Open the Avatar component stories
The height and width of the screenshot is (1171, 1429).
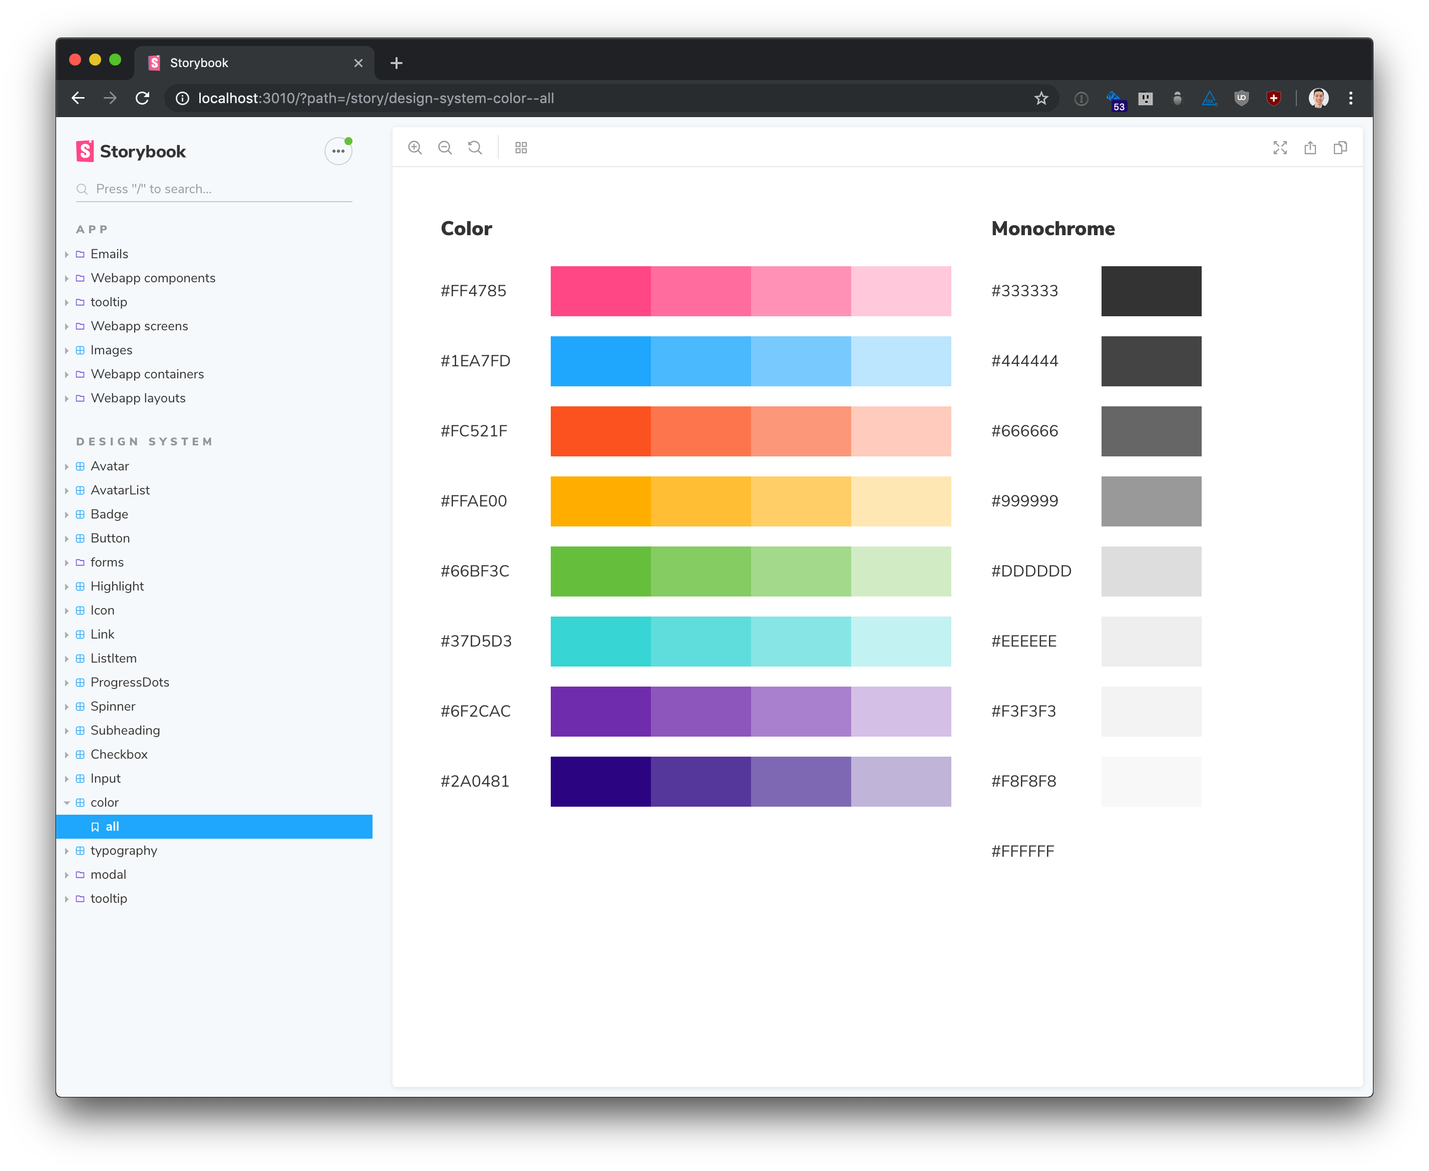pos(109,465)
